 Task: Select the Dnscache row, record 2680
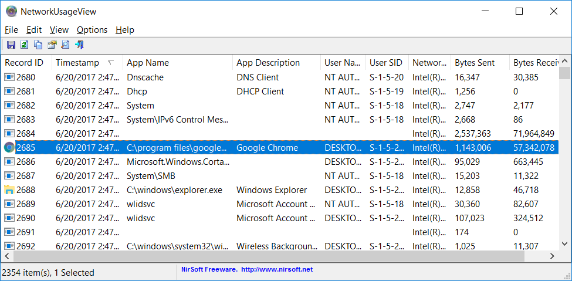pyautogui.click(x=145, y=77)
